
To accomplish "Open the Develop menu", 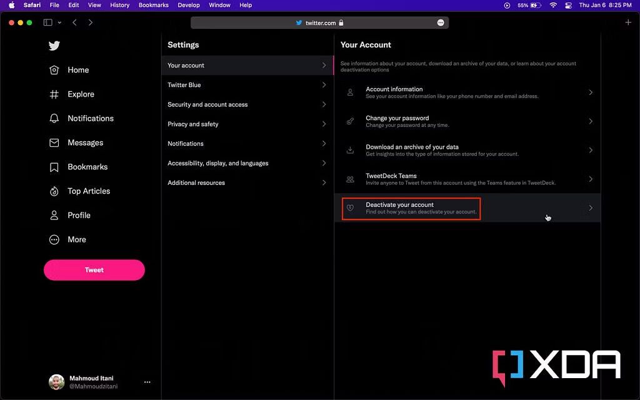I will (x=189, y=5).
